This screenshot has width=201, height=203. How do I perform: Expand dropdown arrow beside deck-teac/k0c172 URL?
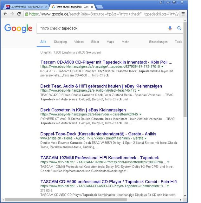pyautogui.click(x=139, y=90)
